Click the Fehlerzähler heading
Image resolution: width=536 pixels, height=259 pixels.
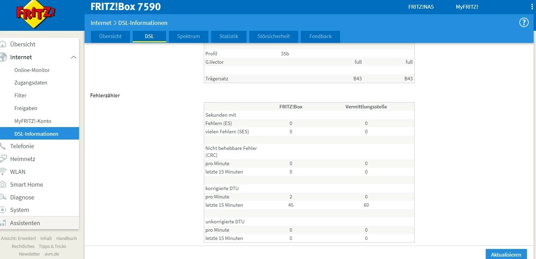pyautogui.click(x=105, y=96)
